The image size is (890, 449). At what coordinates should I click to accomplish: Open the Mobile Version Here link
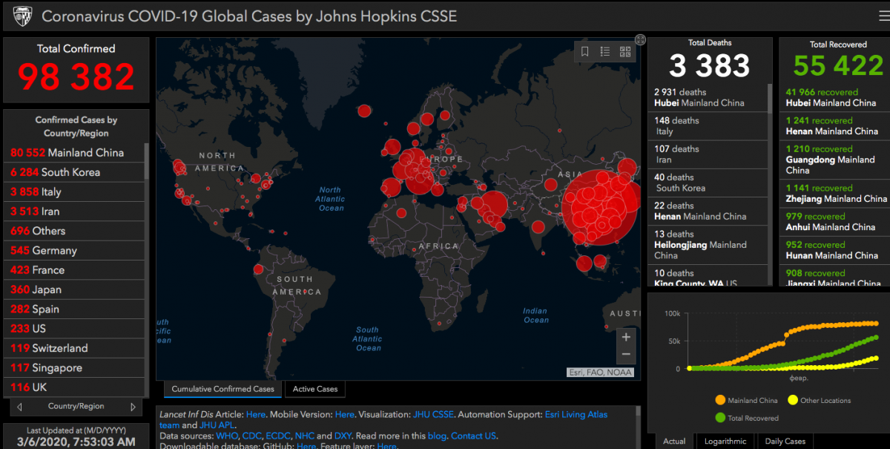pos(344,415)
